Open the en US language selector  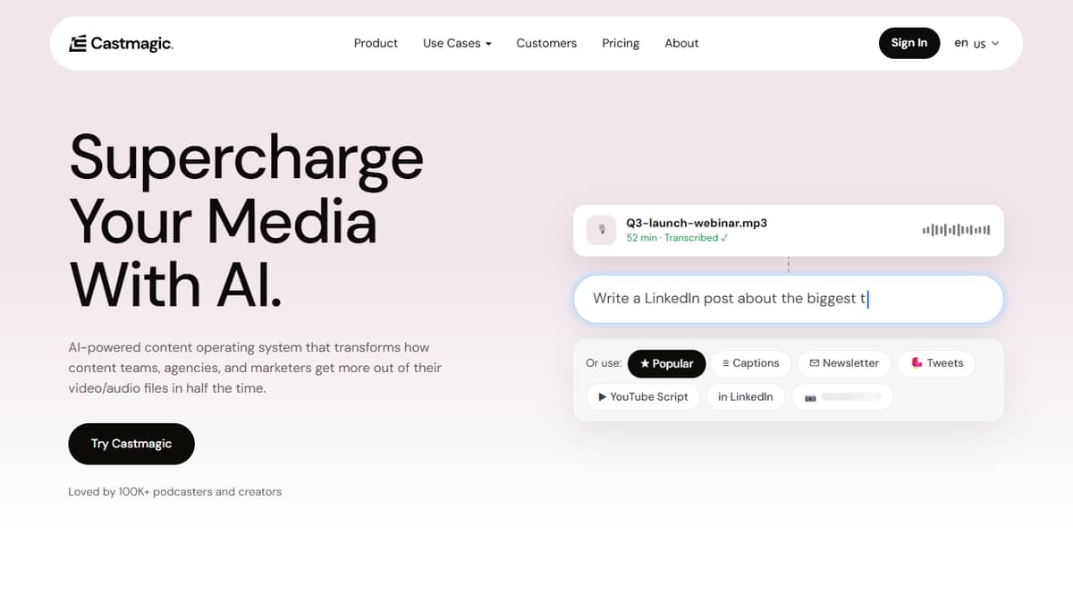976,43
